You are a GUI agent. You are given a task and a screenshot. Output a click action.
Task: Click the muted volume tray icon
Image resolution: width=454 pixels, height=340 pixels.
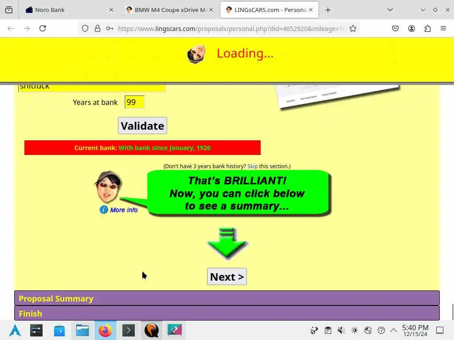tap(341, 330)
